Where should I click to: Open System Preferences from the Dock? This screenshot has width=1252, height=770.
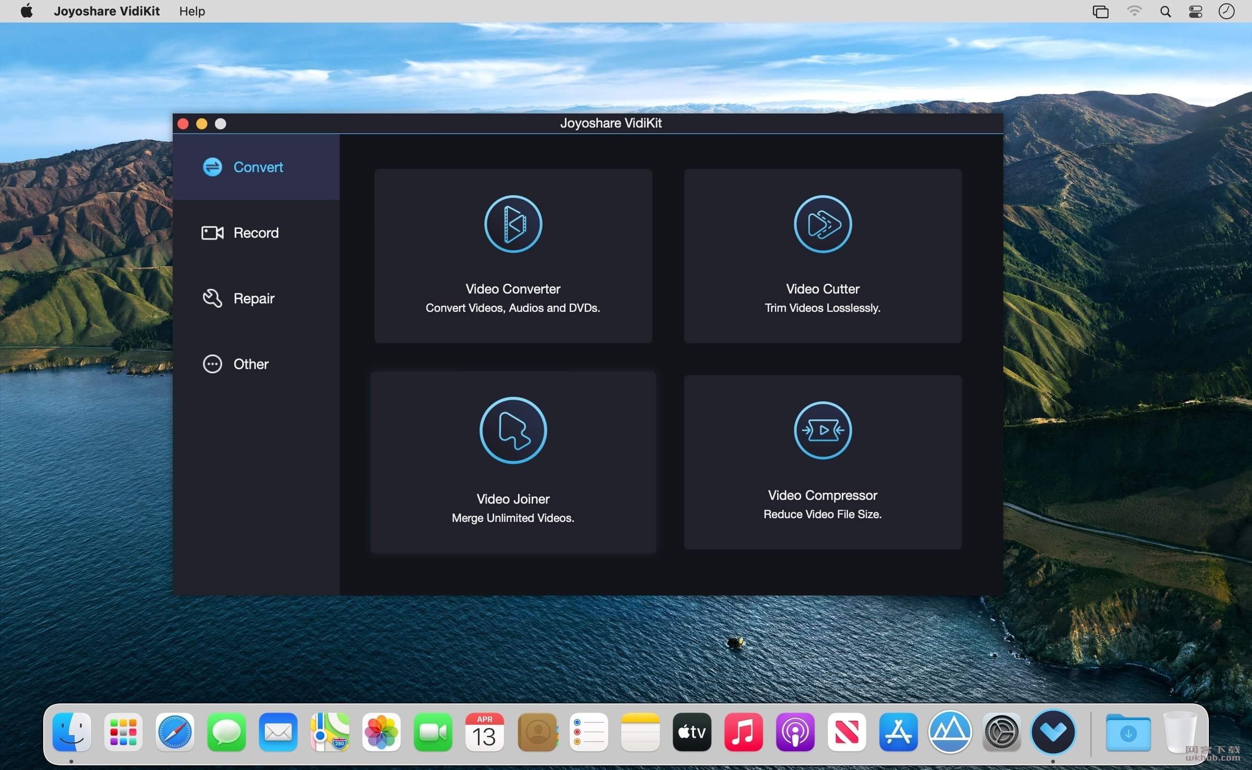pos(1001,732)
